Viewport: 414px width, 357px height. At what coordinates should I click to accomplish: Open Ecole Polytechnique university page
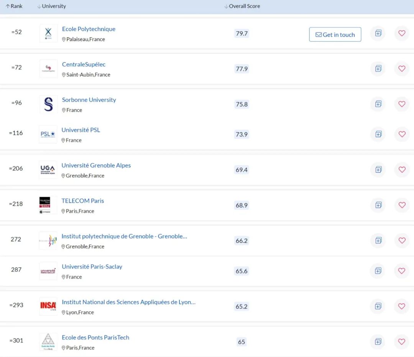[89, 29]
